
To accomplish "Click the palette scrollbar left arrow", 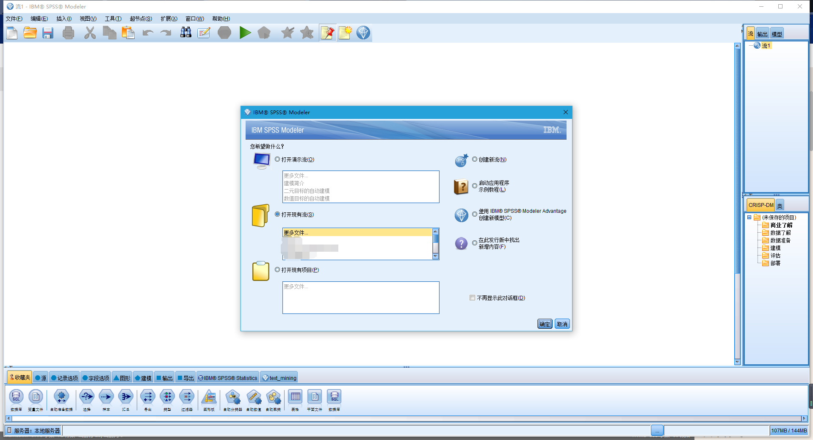I will pos(8,418).
